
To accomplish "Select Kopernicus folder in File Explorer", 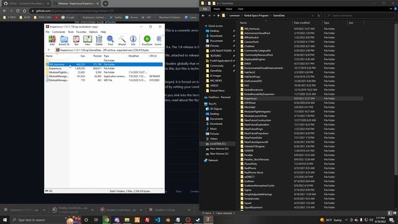I will click(301, 98).
